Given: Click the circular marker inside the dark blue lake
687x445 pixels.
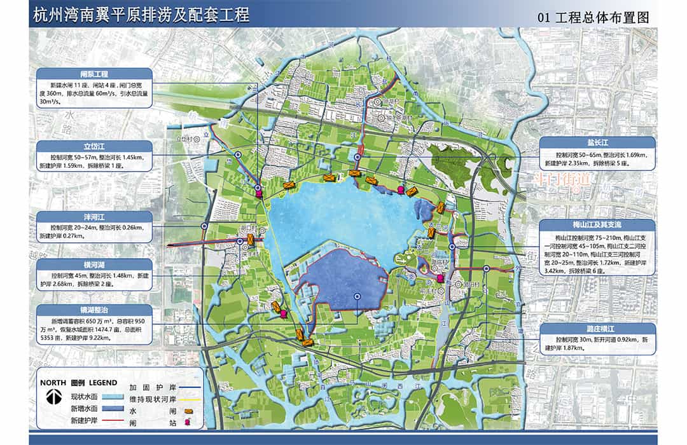Looking at the screenshot, I should pos(357,297).
